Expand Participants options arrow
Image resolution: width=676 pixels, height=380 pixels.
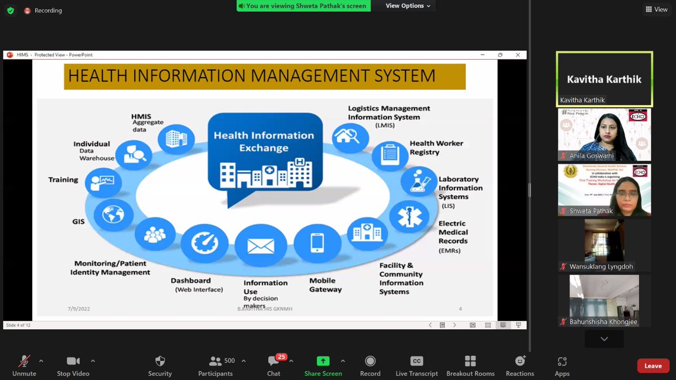243,361
